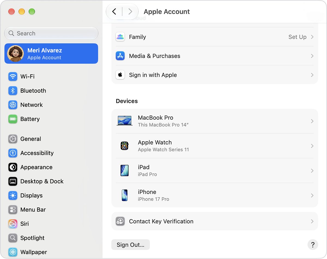Open the Displays sun icon
This screenshot has height=259, width=327.
point(13,196)
